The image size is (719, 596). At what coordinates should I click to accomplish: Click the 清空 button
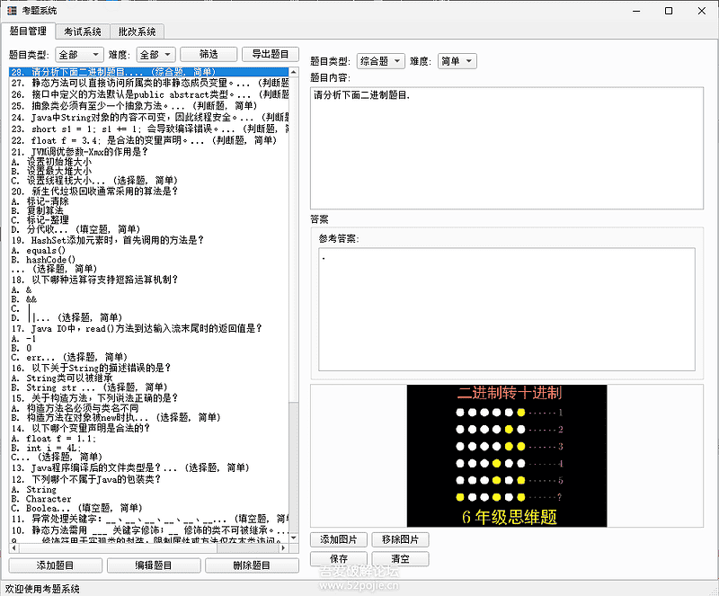[x=400, y=559]
